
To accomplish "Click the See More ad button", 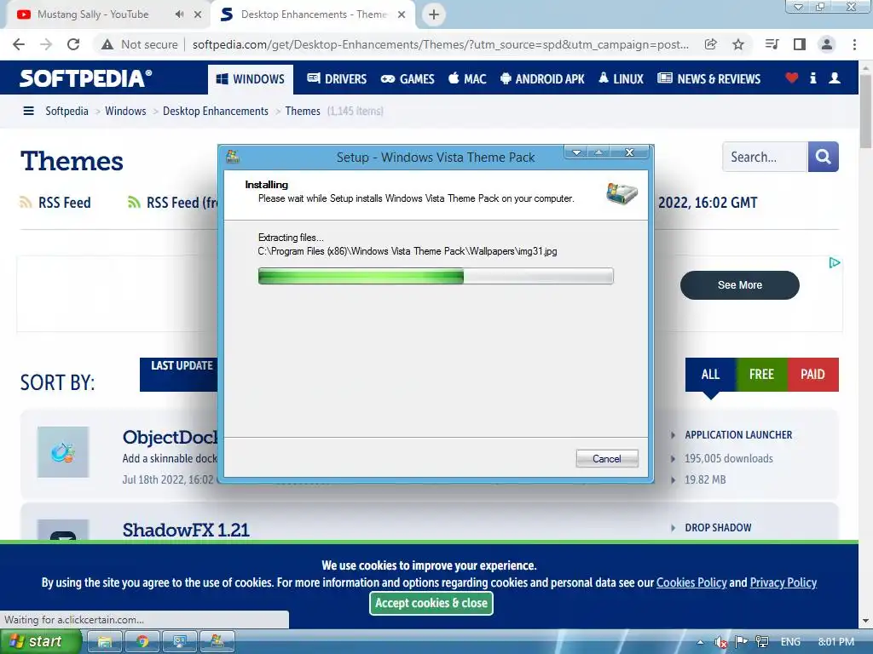I will pyautogui.click(x=739, y=285).
